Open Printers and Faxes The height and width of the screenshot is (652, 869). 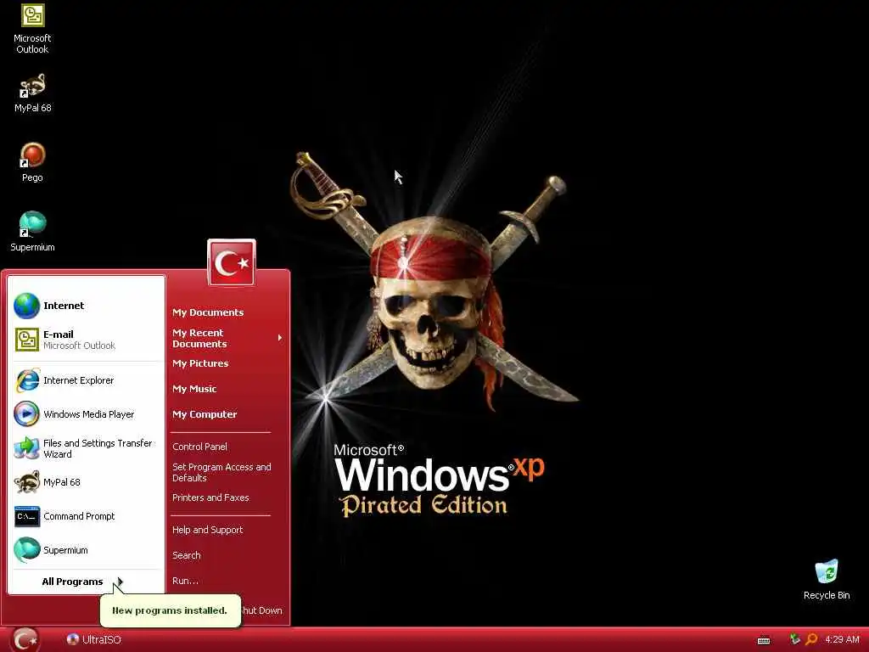210,497
